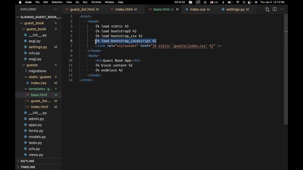Open the Run menu

85,2
